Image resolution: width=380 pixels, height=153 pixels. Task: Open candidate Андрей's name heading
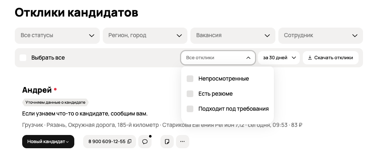(37, 90)
